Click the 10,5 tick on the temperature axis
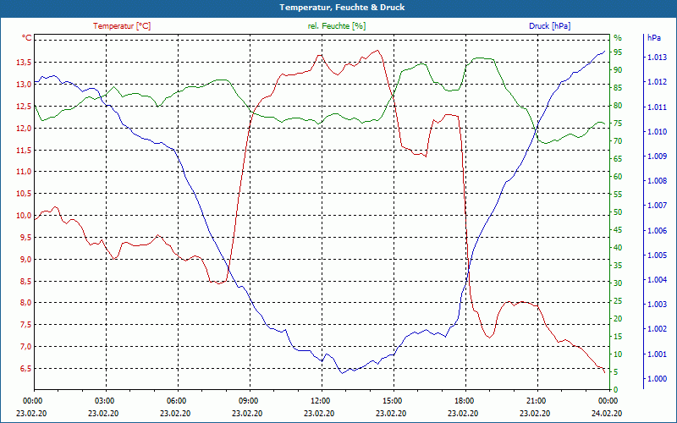 coord(24,194)
